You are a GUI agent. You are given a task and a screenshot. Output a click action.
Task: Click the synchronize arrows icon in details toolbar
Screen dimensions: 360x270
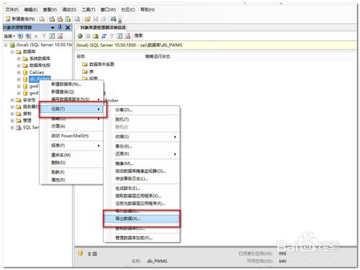pyautogui.click(x=104, y=36)
